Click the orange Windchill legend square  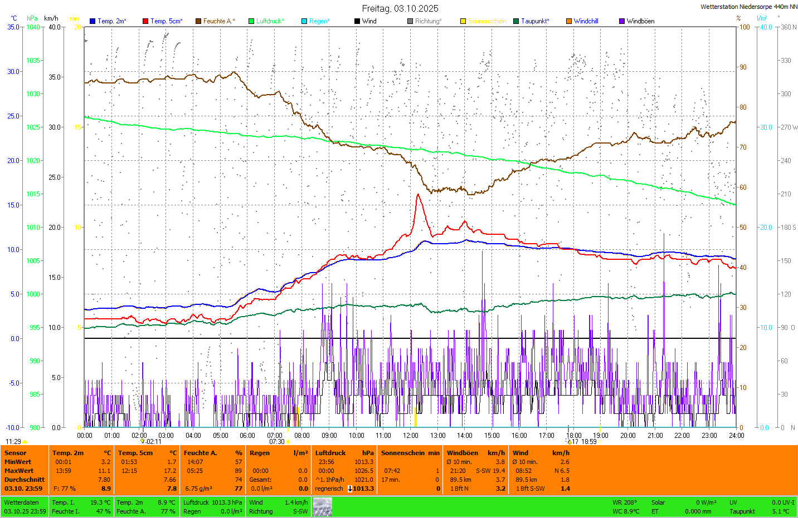point(569,21)
